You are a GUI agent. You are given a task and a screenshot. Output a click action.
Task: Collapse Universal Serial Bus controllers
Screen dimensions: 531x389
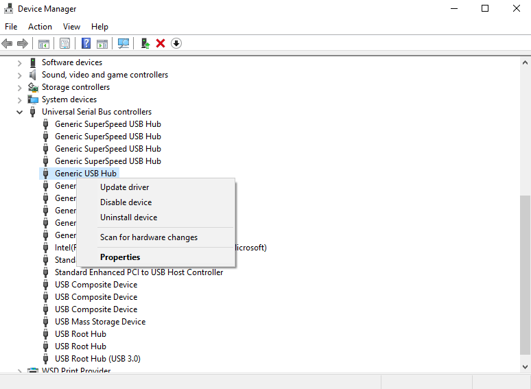[20, 112]
